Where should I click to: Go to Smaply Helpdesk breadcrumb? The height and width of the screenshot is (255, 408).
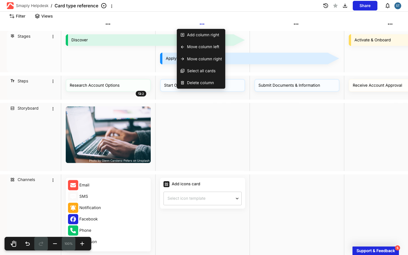[x=32, y=6]
